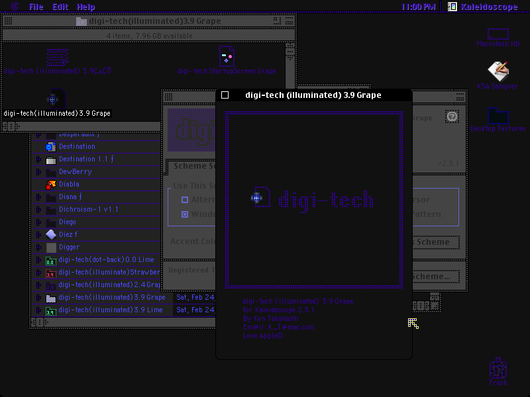Open the Kaleidoscope application menu
The width and height of the screenshot is (530, 397).
tap(484, 7)
